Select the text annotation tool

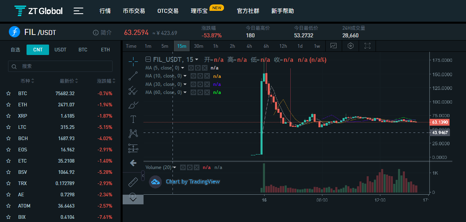click(133, 119)
